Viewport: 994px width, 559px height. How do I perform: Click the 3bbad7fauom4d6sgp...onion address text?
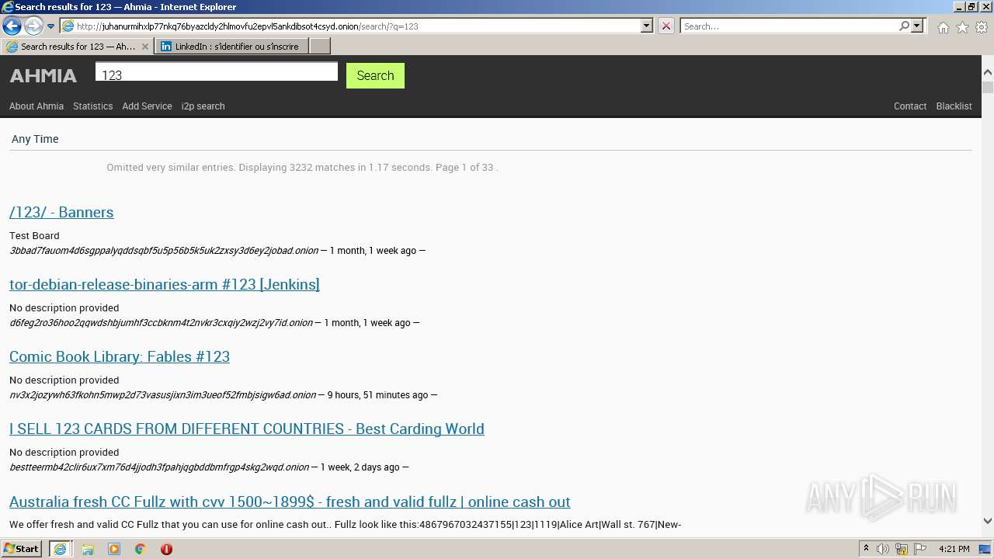pyautogui.click(x=164, y=251)
